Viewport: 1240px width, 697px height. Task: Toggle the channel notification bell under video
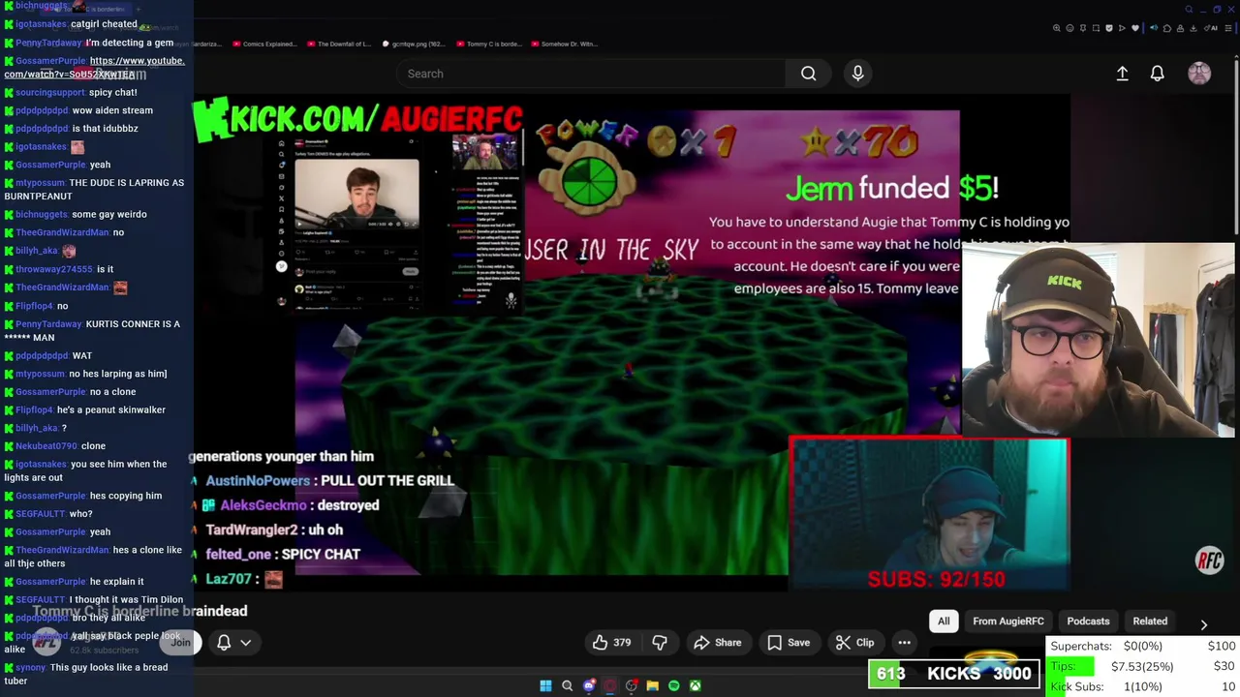(x=224, y=643)
